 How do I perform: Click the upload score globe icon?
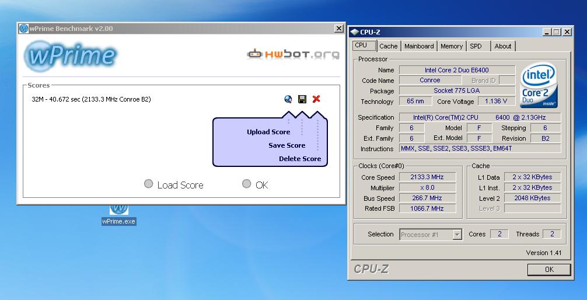(288, 99)
